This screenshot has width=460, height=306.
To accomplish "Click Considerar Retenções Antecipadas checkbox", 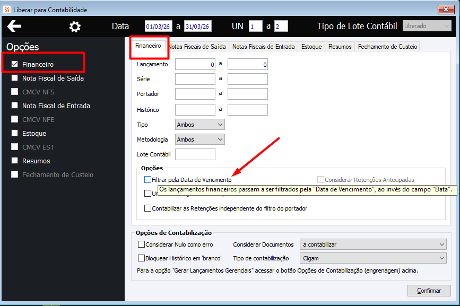I will pos(320,180).
